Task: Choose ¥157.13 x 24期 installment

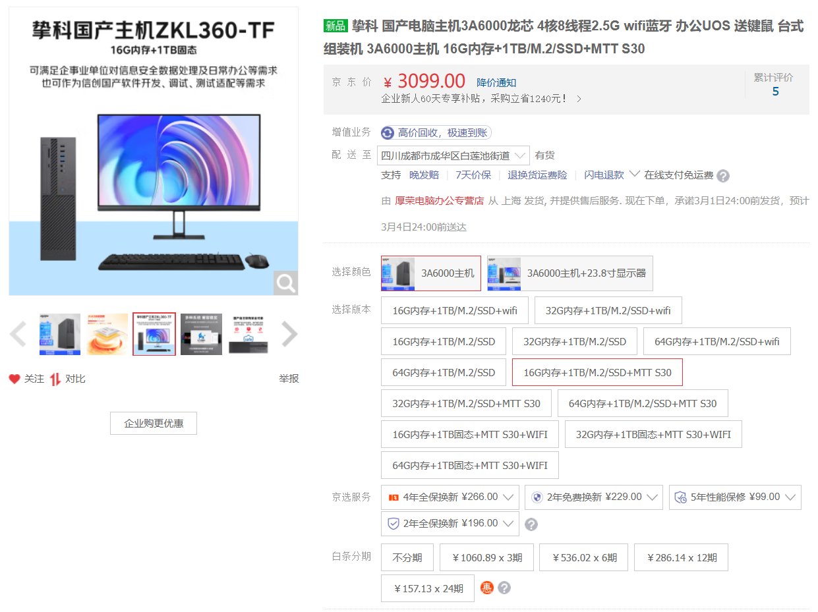Action: click(428, 588)
